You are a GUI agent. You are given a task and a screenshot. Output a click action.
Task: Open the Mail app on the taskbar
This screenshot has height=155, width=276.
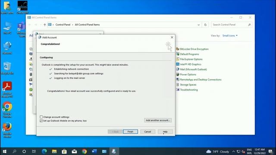[x=74, y=151]
